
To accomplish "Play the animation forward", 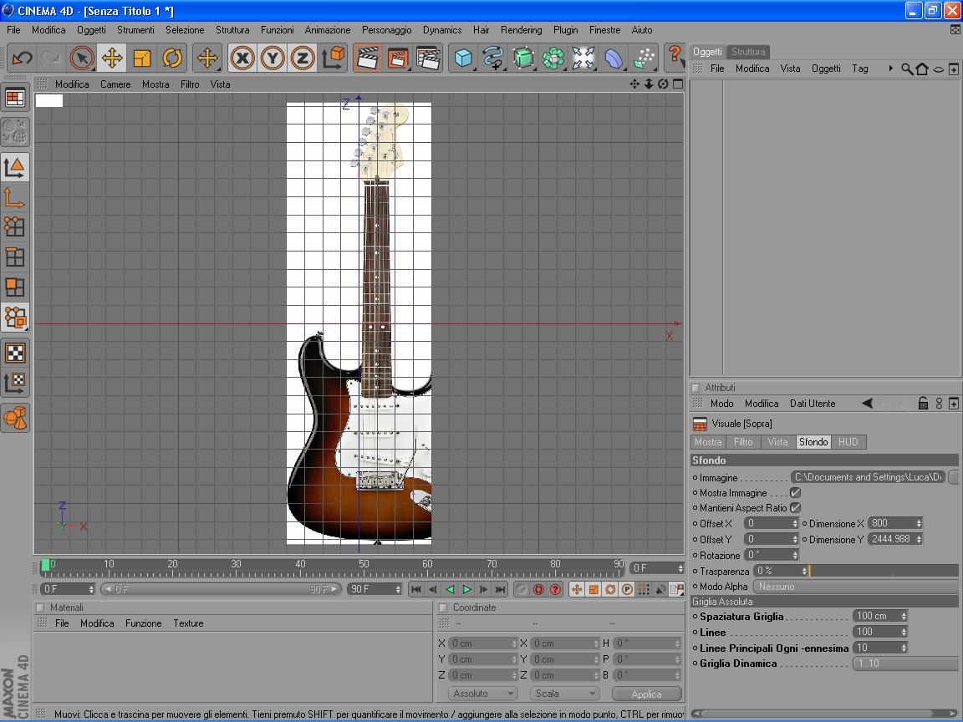I will coord(466,589).
